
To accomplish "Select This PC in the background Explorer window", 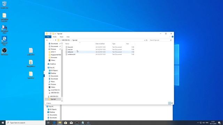I will click(x=51, y=107).
